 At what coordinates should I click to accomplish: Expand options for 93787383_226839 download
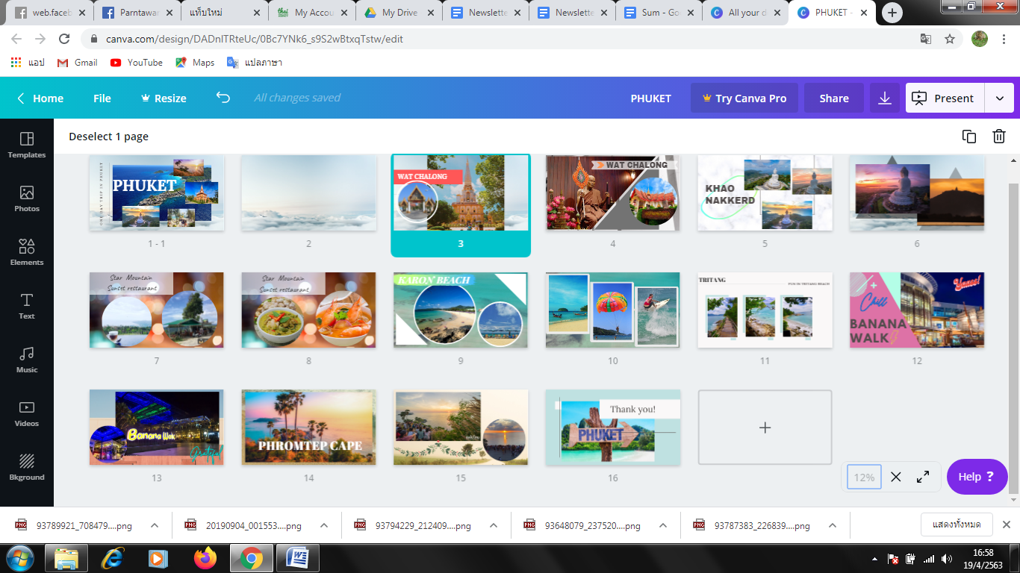[833, 525]
